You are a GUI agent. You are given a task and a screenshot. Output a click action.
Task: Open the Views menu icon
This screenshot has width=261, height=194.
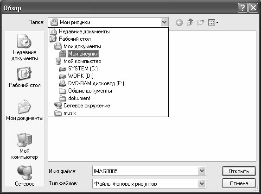tap(213, 22)
